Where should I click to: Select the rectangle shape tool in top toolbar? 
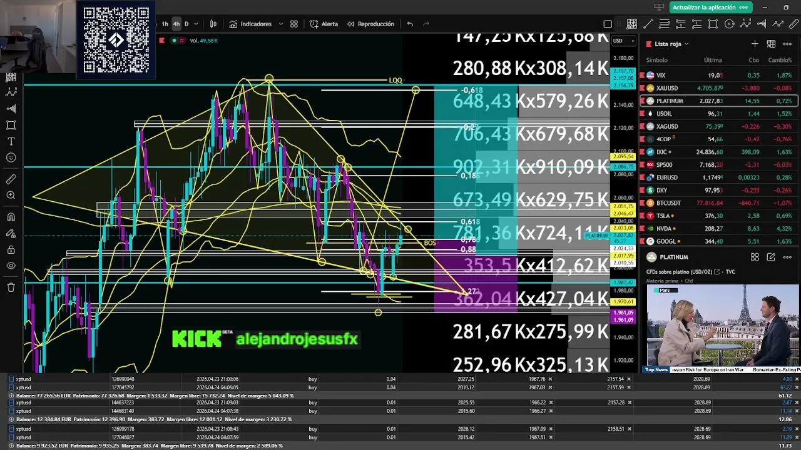click(x=713, y=24)
